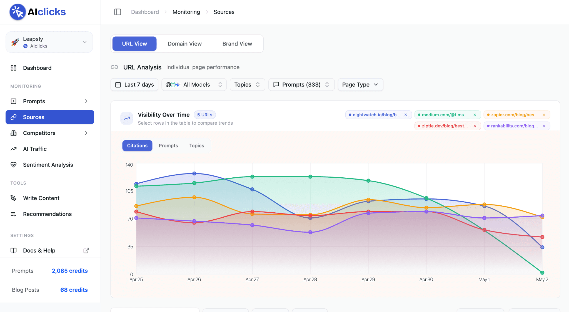Switch to URL View tab
569x312 pixels.
click(134, 44)
